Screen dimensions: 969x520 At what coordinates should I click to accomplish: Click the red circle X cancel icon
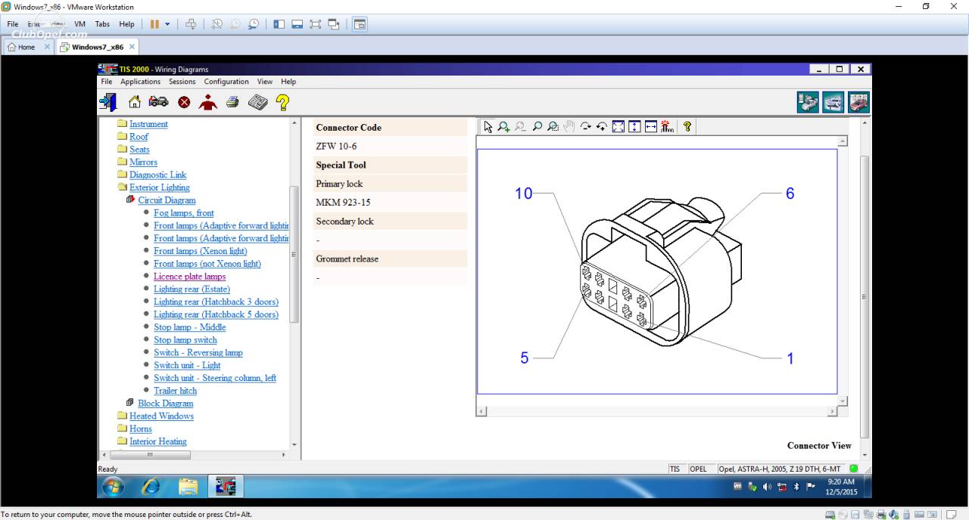[x=184, y=102]
